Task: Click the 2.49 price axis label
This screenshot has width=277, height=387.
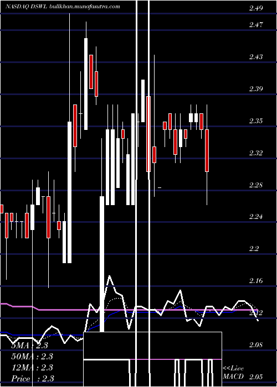Action: [x=256, y=9]
